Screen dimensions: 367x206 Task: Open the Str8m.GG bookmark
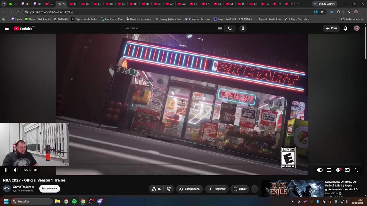coord(61,19)
